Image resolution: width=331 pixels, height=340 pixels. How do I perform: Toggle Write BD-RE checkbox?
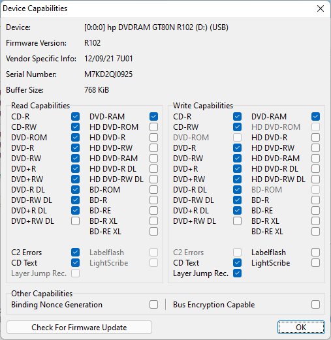315,210
